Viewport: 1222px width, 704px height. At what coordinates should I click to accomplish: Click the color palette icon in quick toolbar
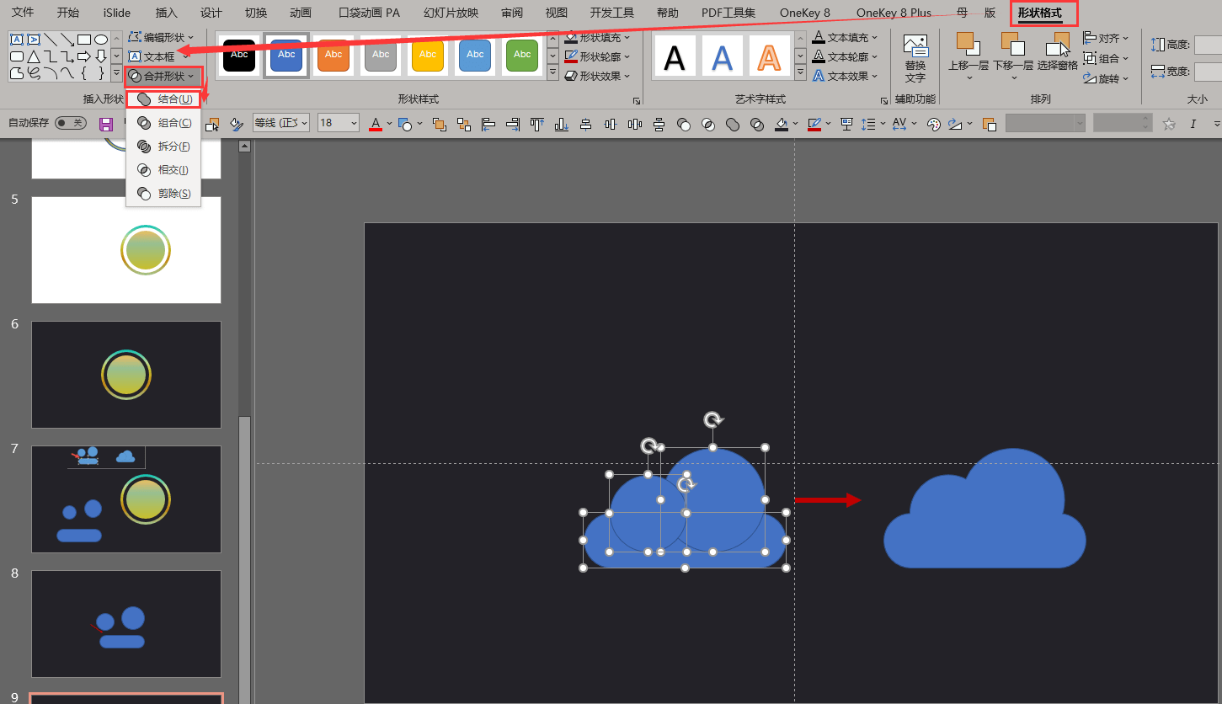(933, 124)
